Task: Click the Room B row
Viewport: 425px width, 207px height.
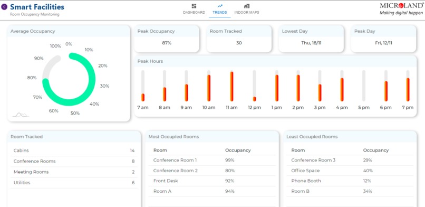Action: tap(350, 191)
